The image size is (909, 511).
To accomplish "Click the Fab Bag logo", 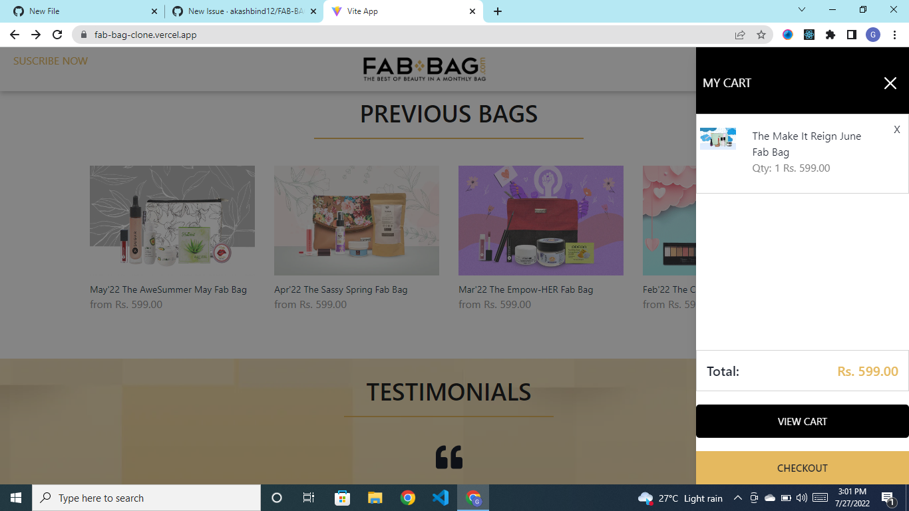I will (x=425, y=69).
